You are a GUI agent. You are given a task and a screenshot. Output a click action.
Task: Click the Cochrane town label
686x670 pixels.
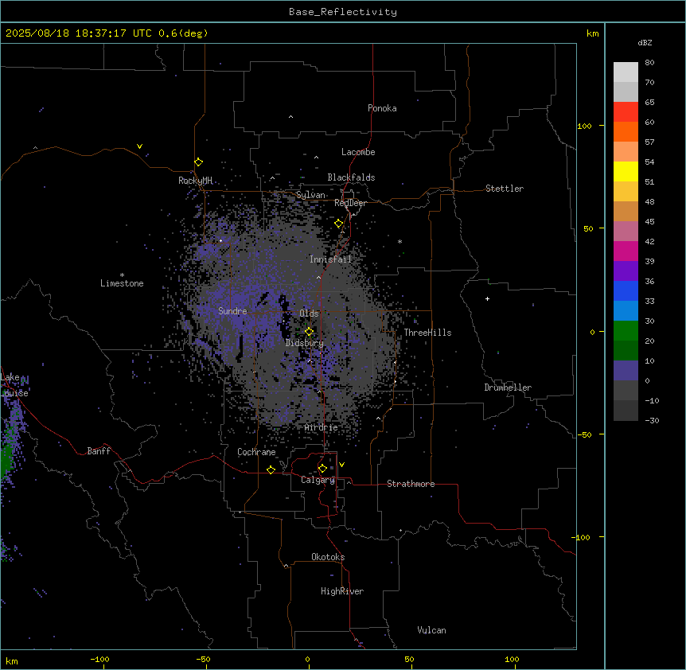[x=256, y=452]
